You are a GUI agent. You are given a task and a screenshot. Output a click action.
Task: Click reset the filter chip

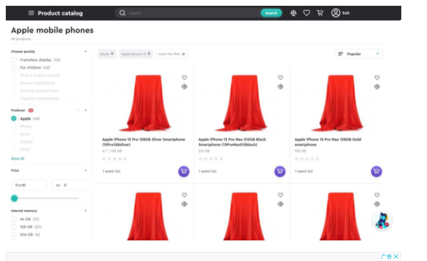point(172,54)
